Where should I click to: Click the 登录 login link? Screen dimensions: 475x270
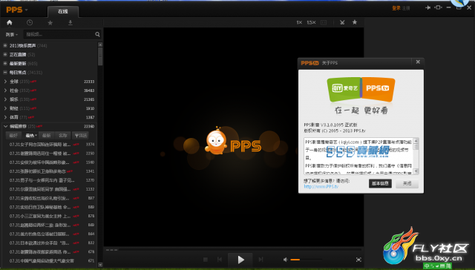[x=396, y=8]
